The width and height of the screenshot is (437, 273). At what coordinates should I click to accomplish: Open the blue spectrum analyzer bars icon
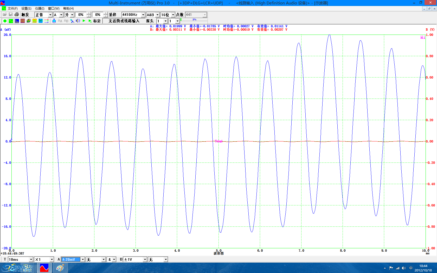[17, 21]
